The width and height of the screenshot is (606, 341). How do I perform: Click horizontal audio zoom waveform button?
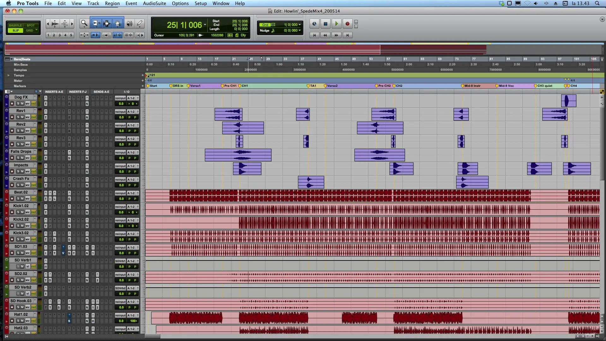pyautogui.click(x=55, y=24)
